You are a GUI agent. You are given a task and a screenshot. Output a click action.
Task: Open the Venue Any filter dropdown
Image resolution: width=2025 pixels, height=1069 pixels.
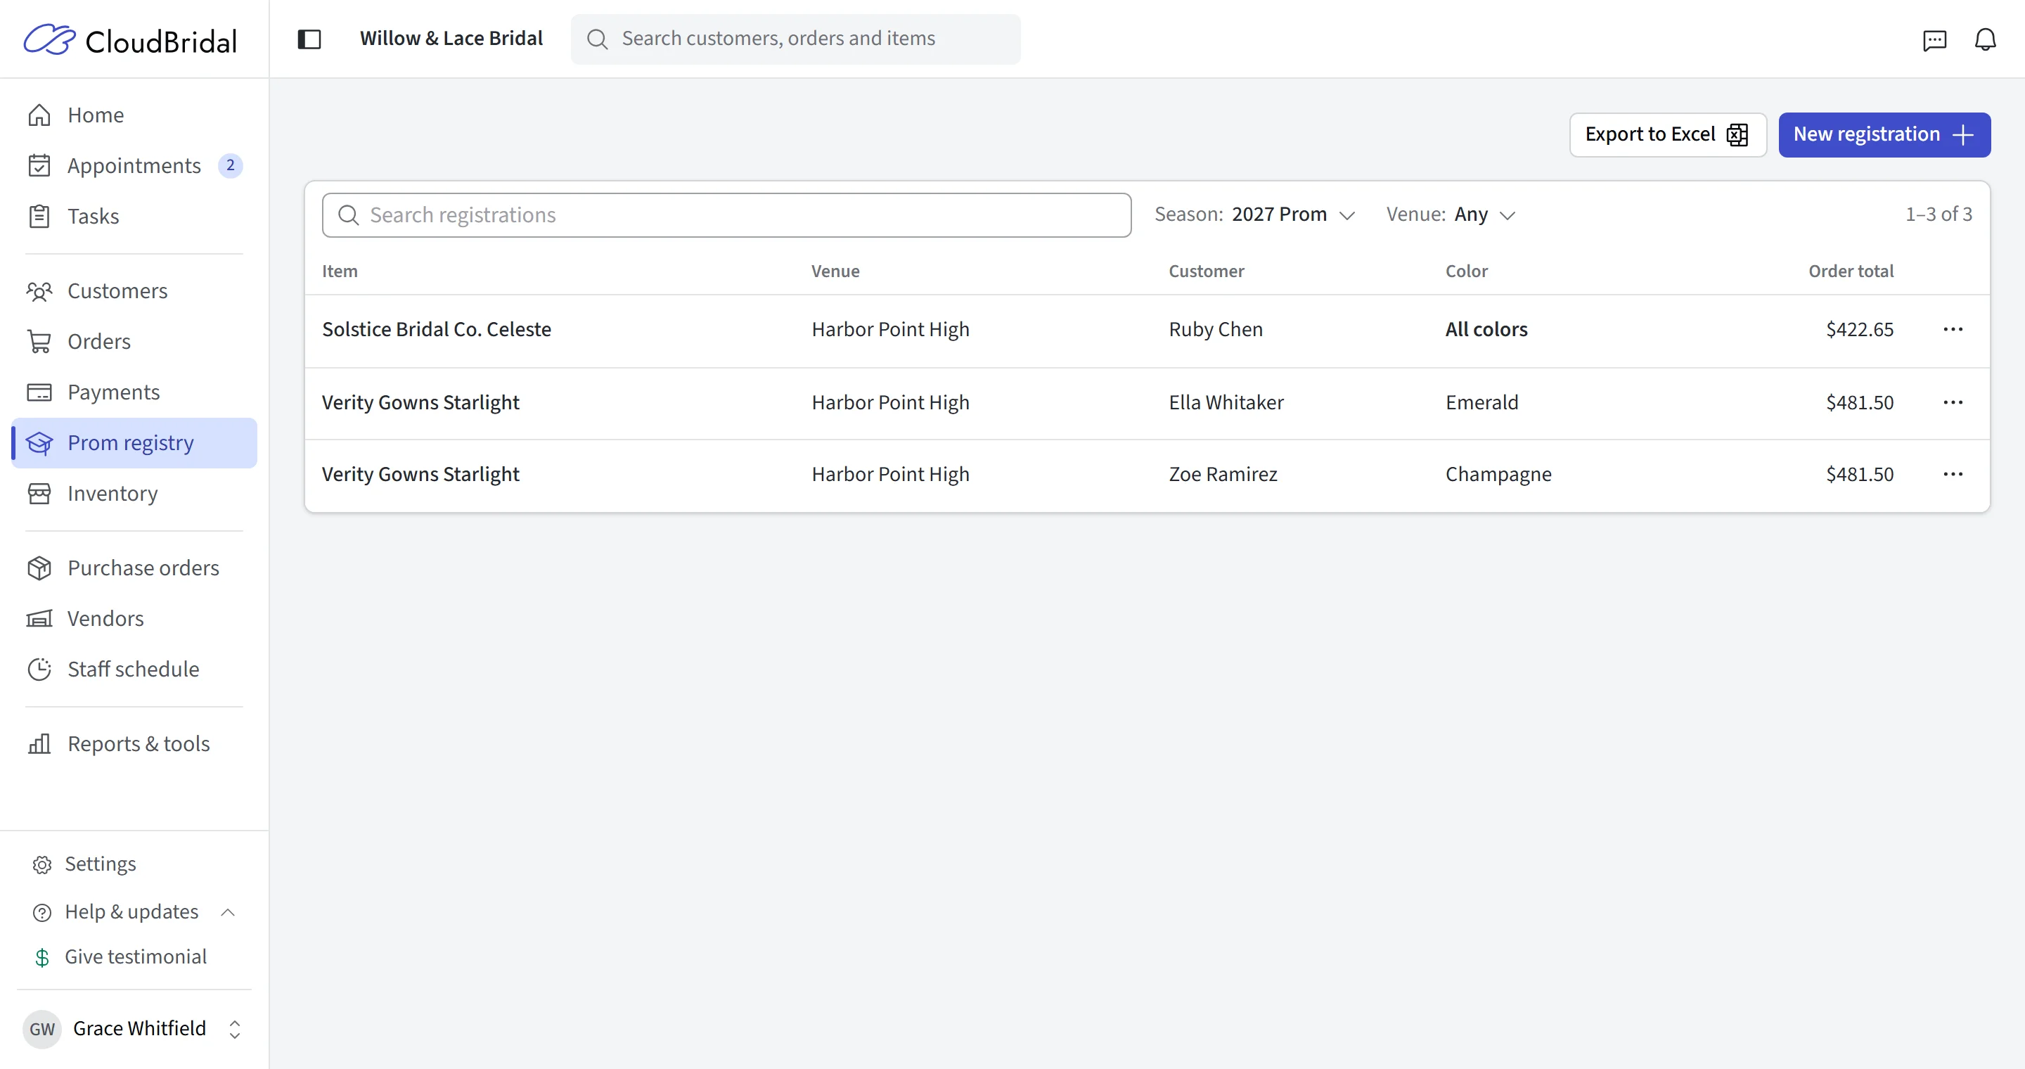point(1451,215)
